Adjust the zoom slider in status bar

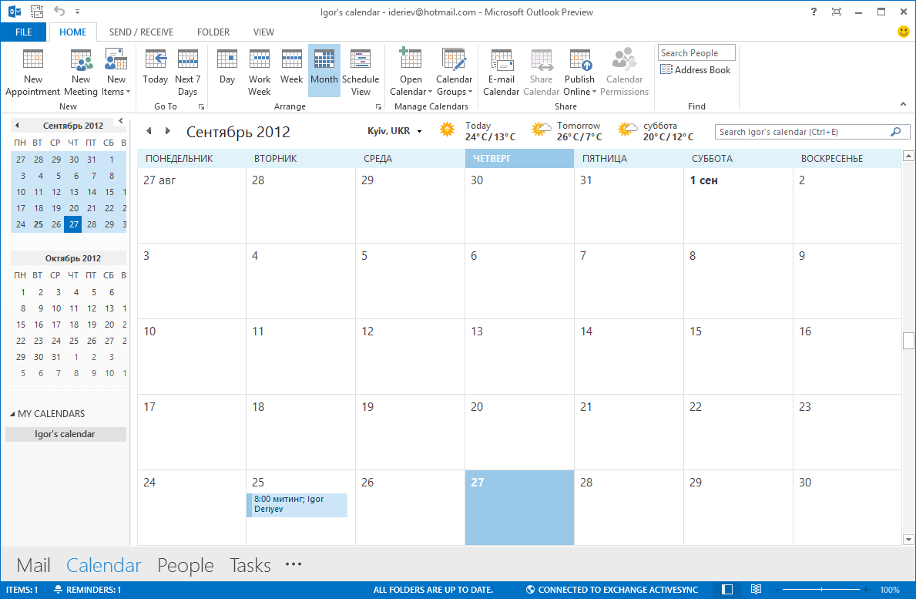pyautogui.click(x=821, y=590)
